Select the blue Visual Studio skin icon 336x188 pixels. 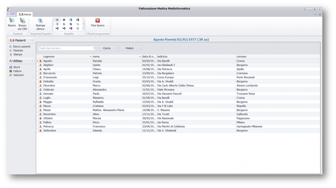tap(57, 28)
